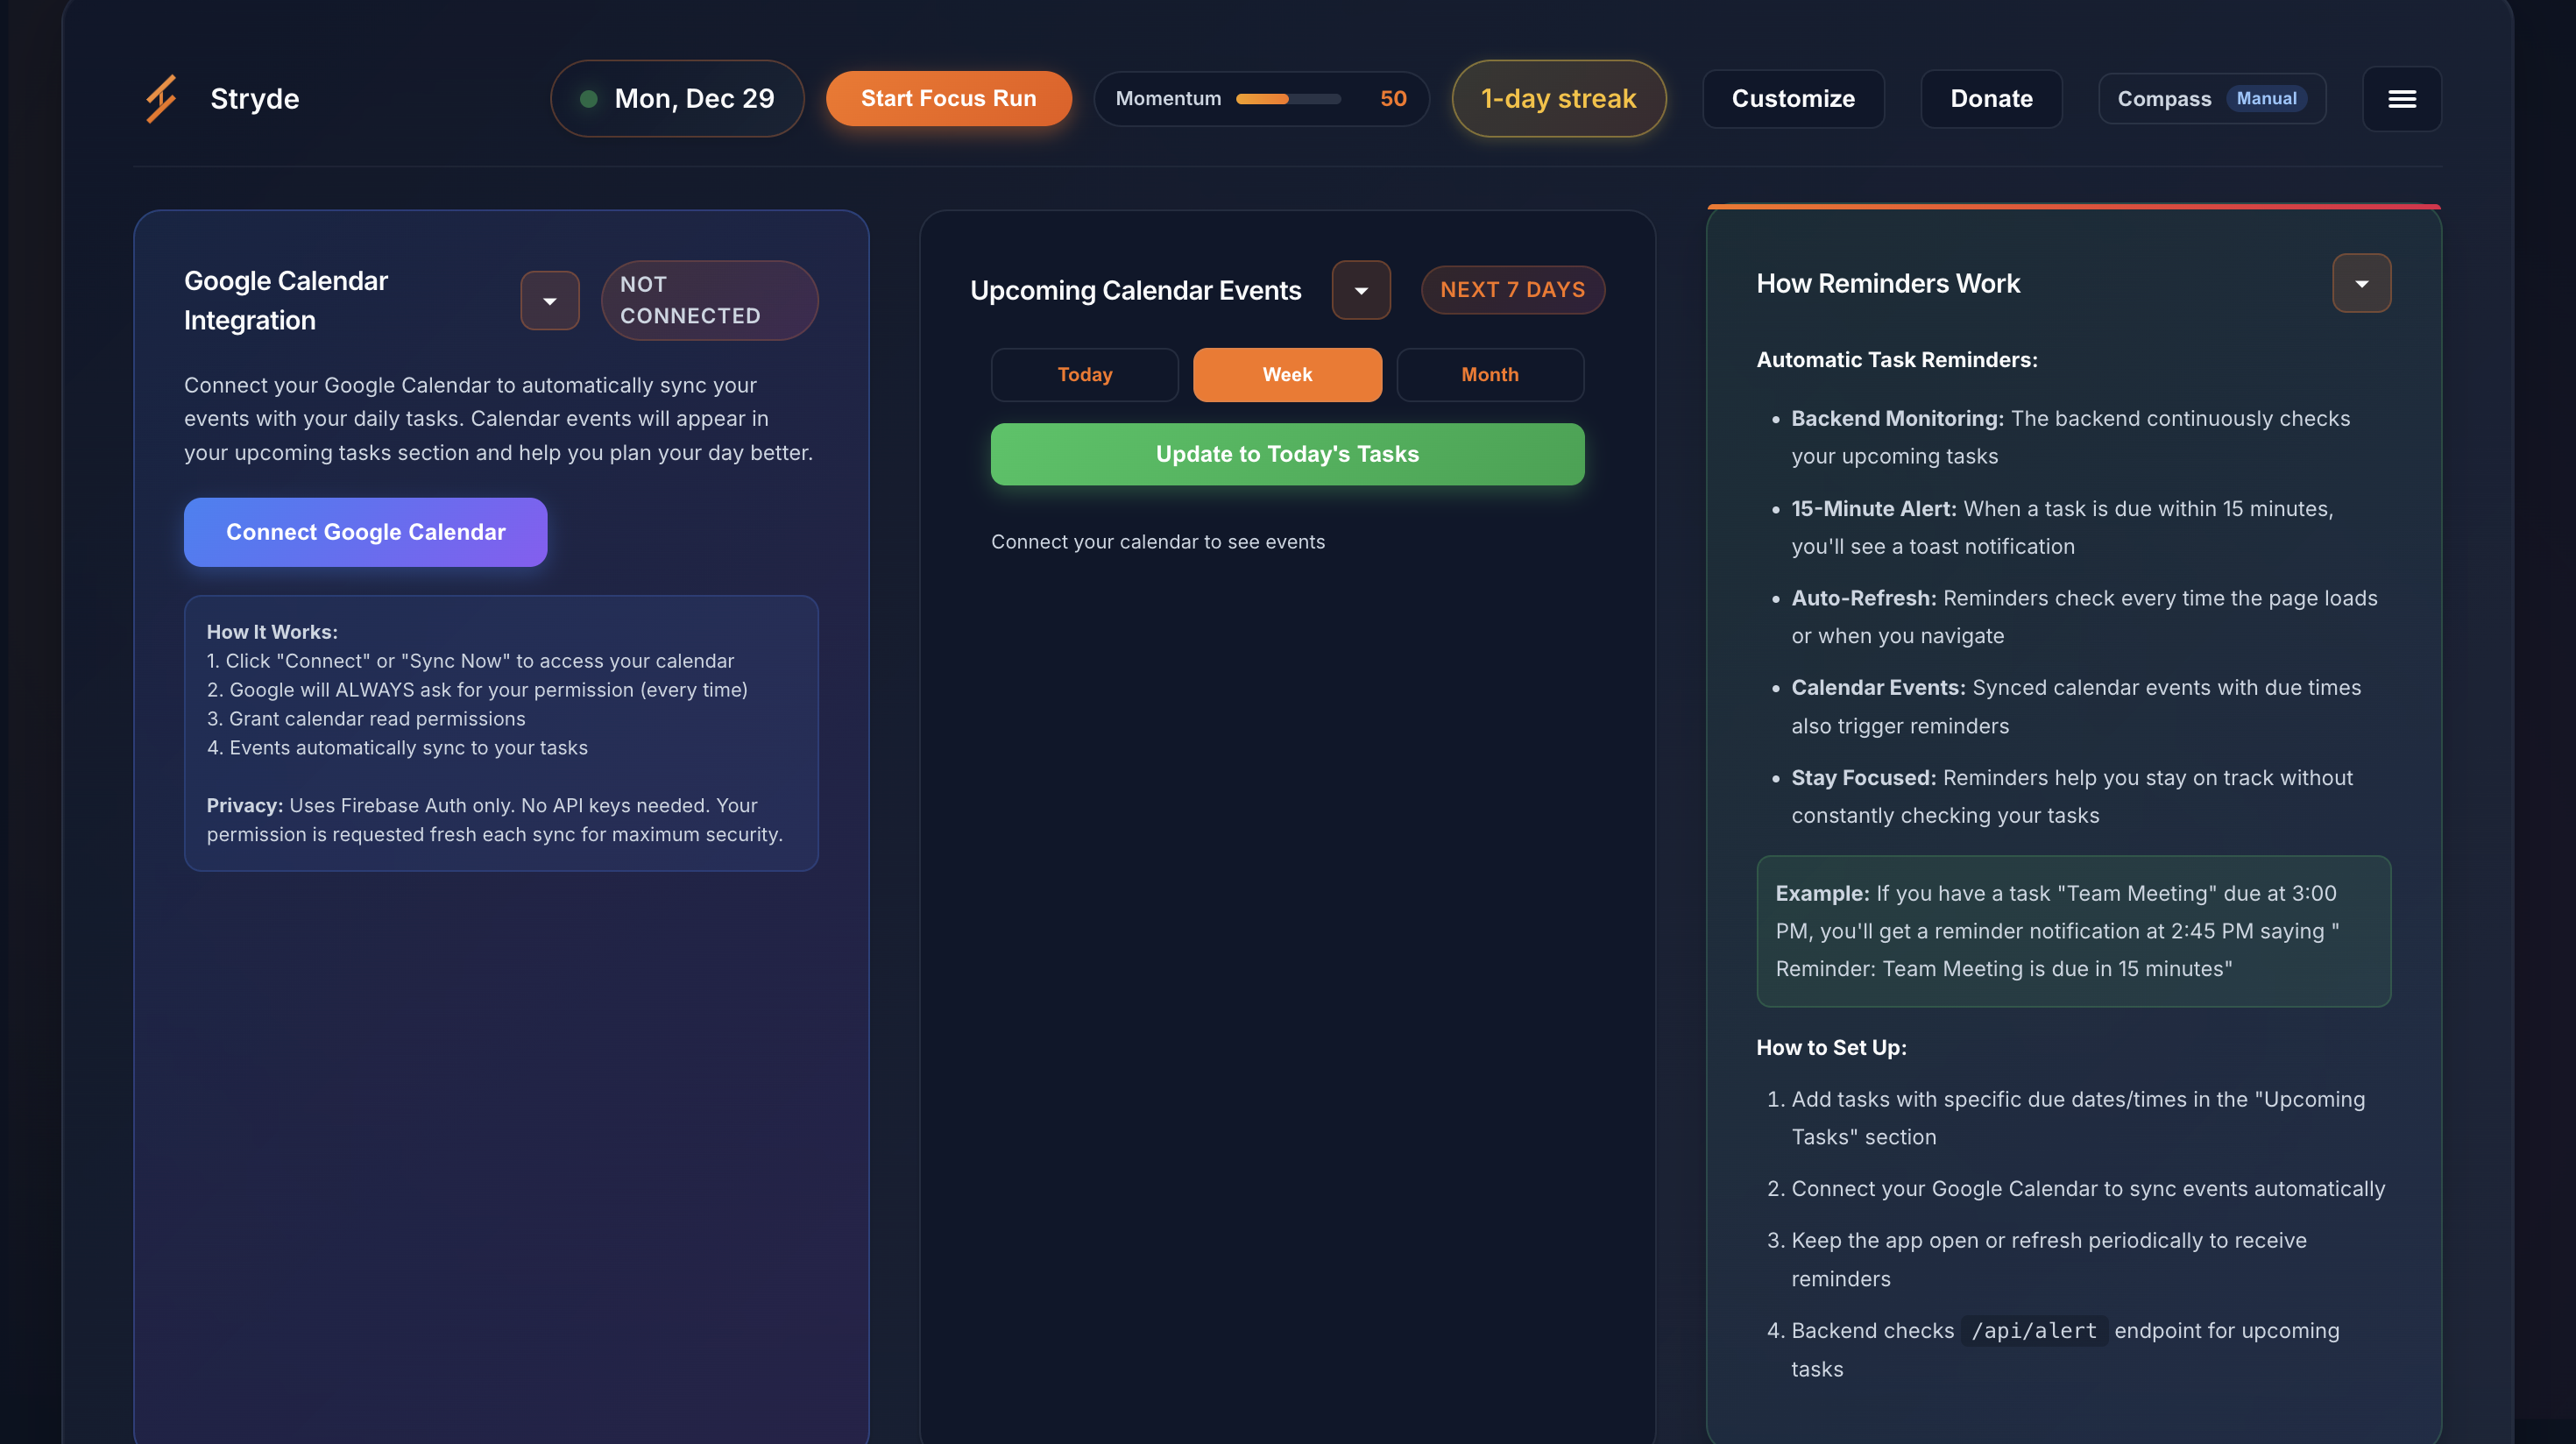Expand the Google Calendar Integration panel chevron
2576x1444 pixels.
point(549,300)
